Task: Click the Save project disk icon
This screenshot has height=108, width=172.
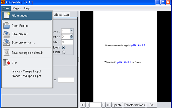Action: point(6,34)
